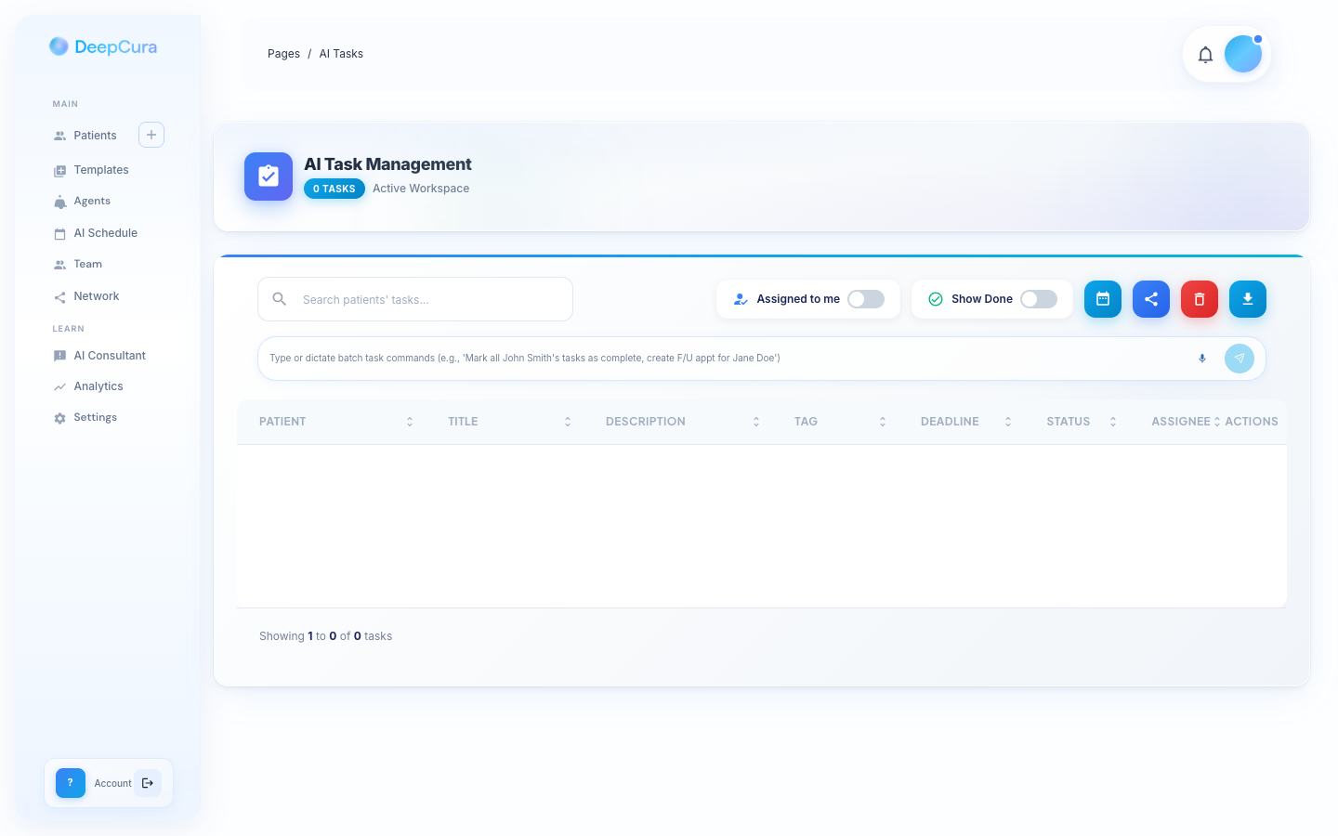Navigate to Network page
Viewport: 1338px width, 836px height.
tap(97, 296)
